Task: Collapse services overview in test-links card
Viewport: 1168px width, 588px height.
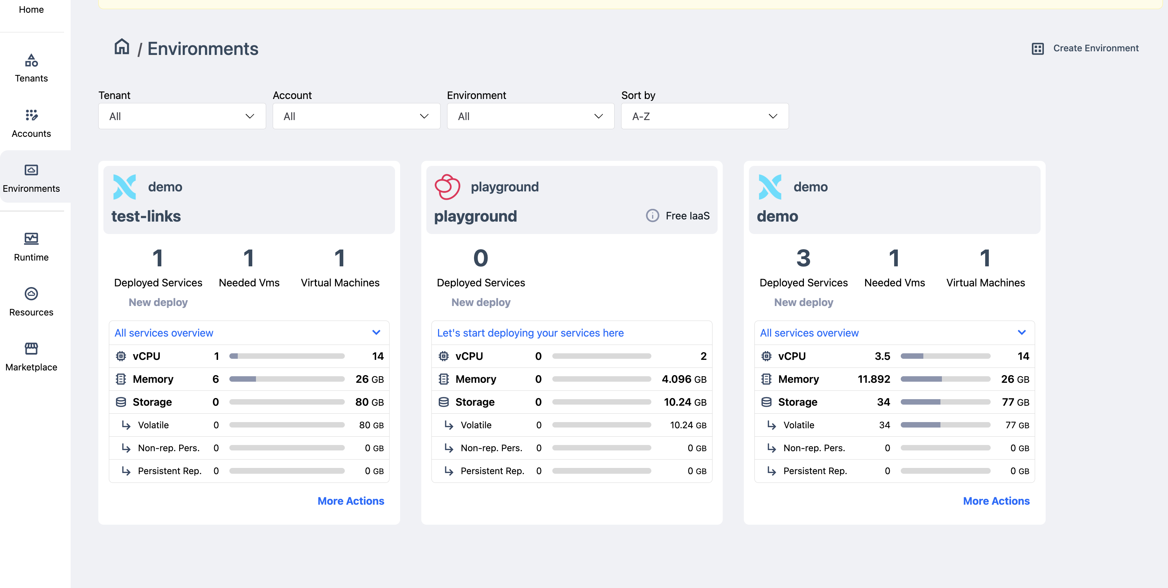Action: click(376, 333)
